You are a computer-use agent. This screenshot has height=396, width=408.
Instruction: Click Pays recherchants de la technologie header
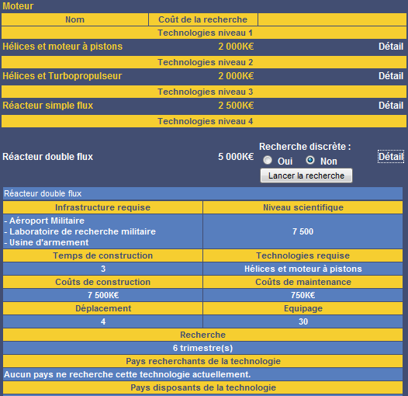(x=202, y=361)
